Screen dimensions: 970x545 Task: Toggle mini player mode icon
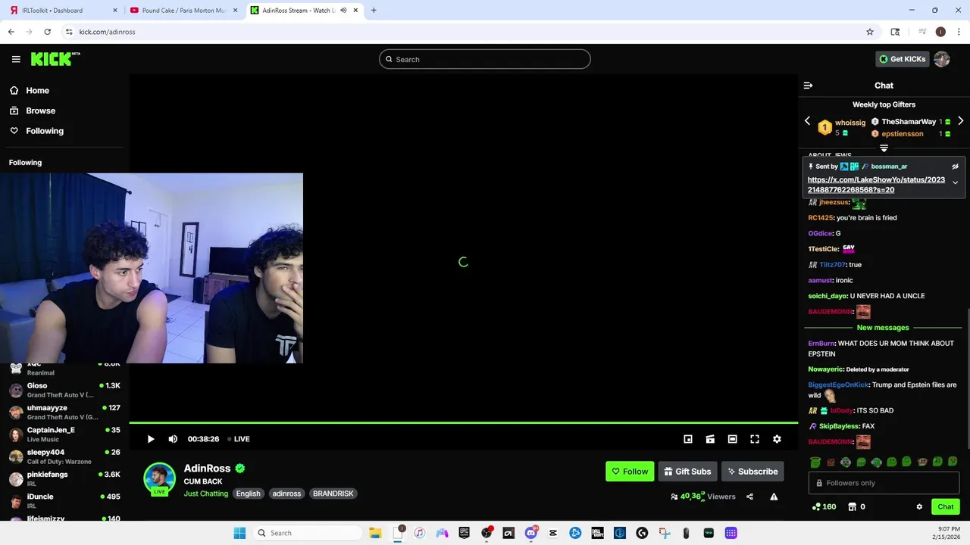point(688,439)
